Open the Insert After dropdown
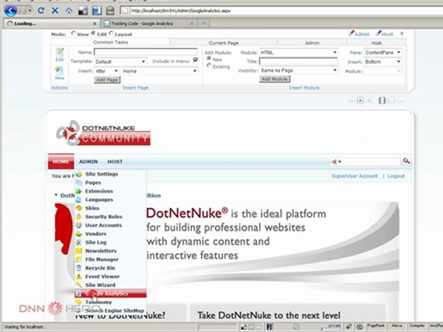Image resolution: width=443 pixels, height=332 pixels. coord(107,71)
